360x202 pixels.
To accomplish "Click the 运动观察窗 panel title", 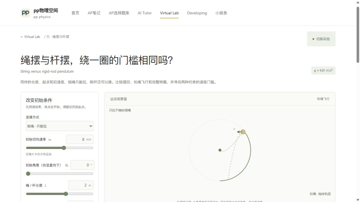I will 118,99.
